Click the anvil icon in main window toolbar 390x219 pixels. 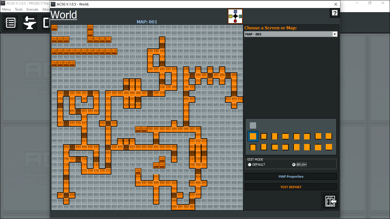pos(30,23)
